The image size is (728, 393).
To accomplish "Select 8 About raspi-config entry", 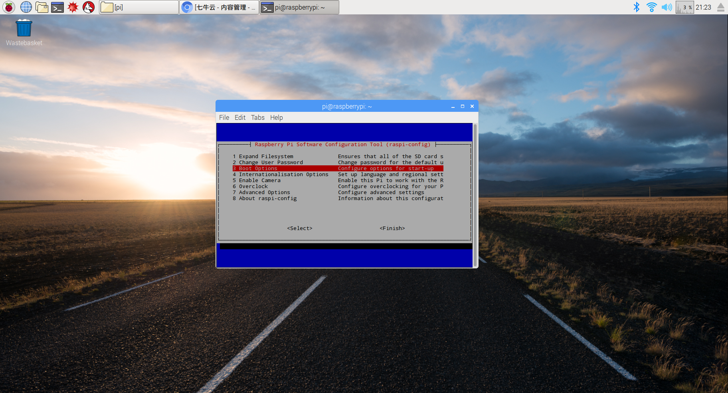I will tap(338, 198).
